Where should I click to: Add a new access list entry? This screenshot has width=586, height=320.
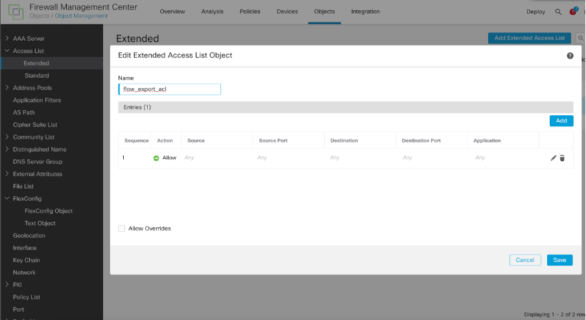click(561, 120)
